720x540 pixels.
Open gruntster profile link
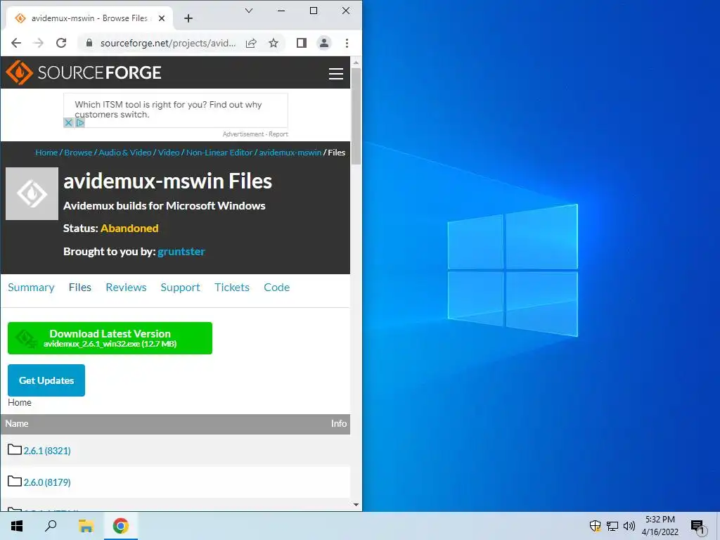click(181, 252)
